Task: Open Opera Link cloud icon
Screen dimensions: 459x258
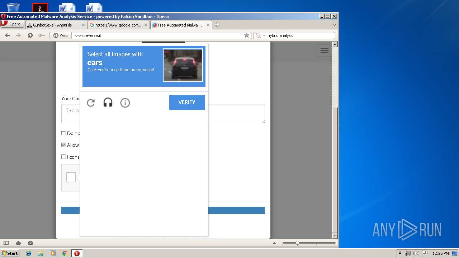Action: [18, 243]
